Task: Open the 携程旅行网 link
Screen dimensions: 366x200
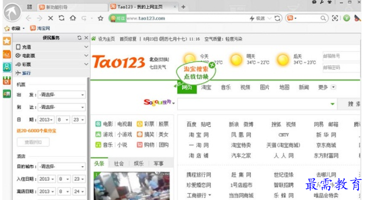Action: point(198,175)
